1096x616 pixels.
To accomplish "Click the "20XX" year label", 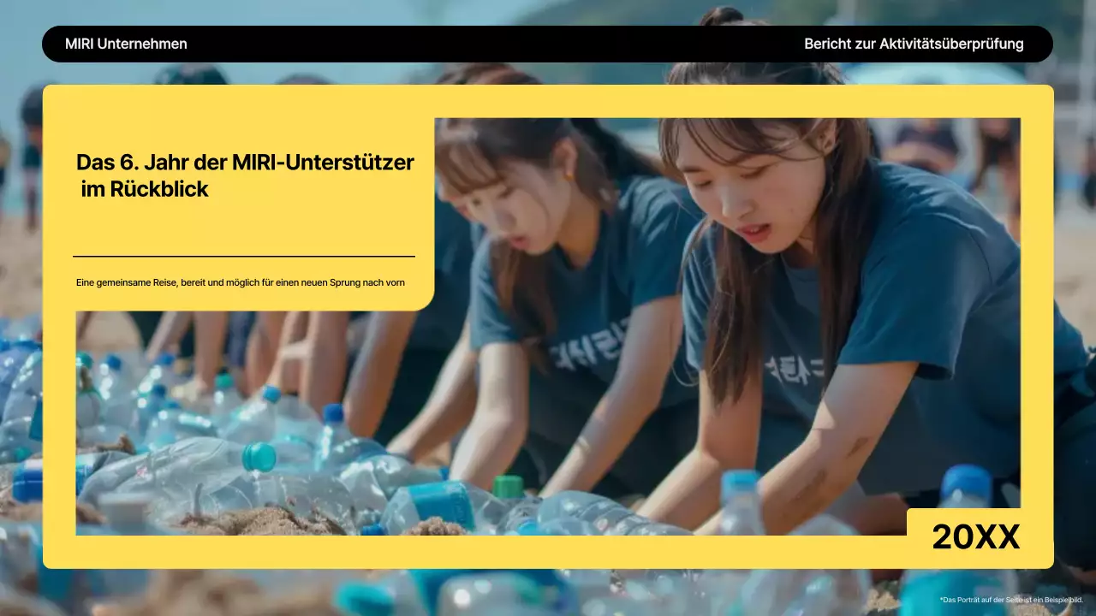I will (x=975, y=537).
